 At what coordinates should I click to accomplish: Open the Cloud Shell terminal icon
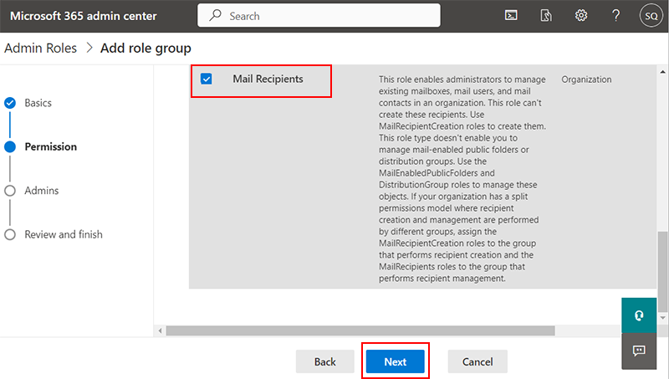[511, 16]
